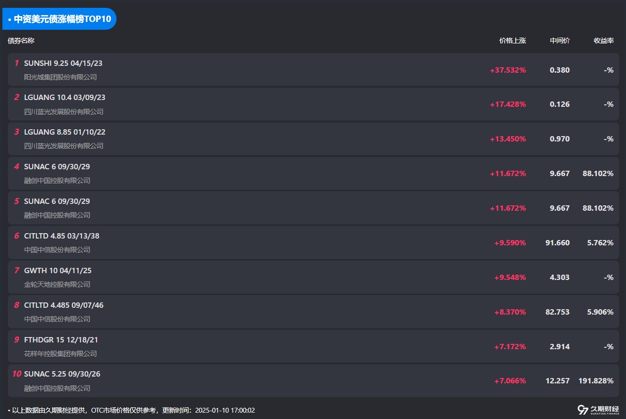Select yield 5.906%
Screen dimensions: 626x419
601,312
